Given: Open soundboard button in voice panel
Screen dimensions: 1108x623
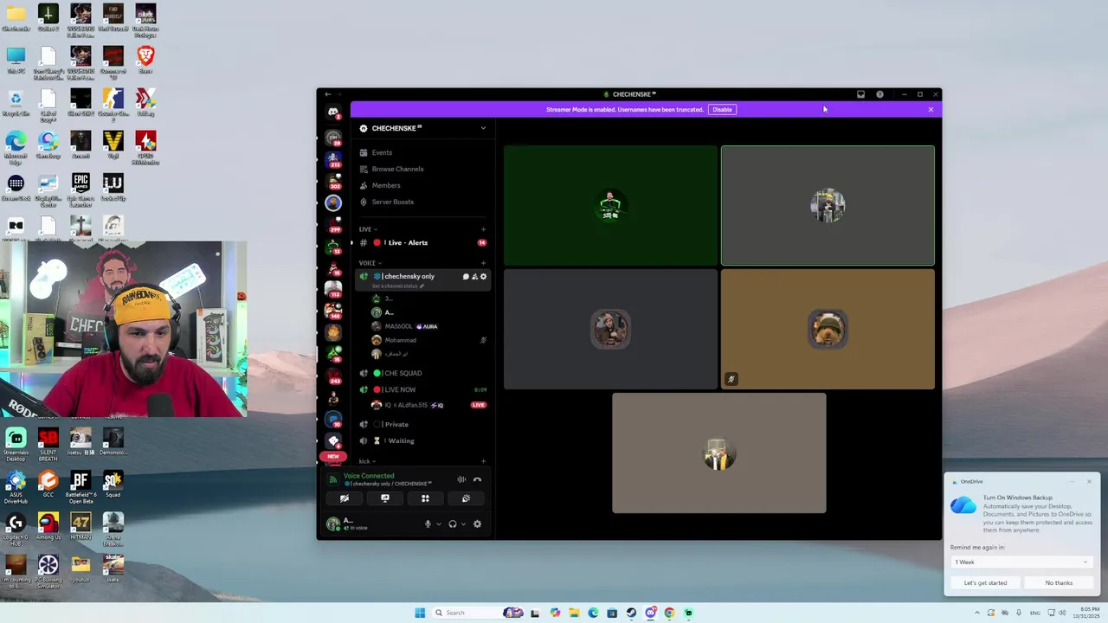Looking at the screenshot, I should click(466, 498).
